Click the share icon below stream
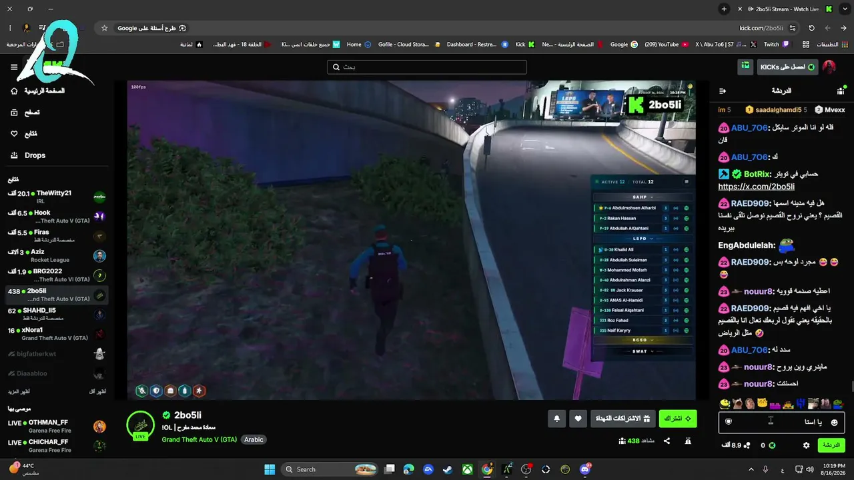Image resolution: width=854 pixels, height=480 pixels. [667, 441]
